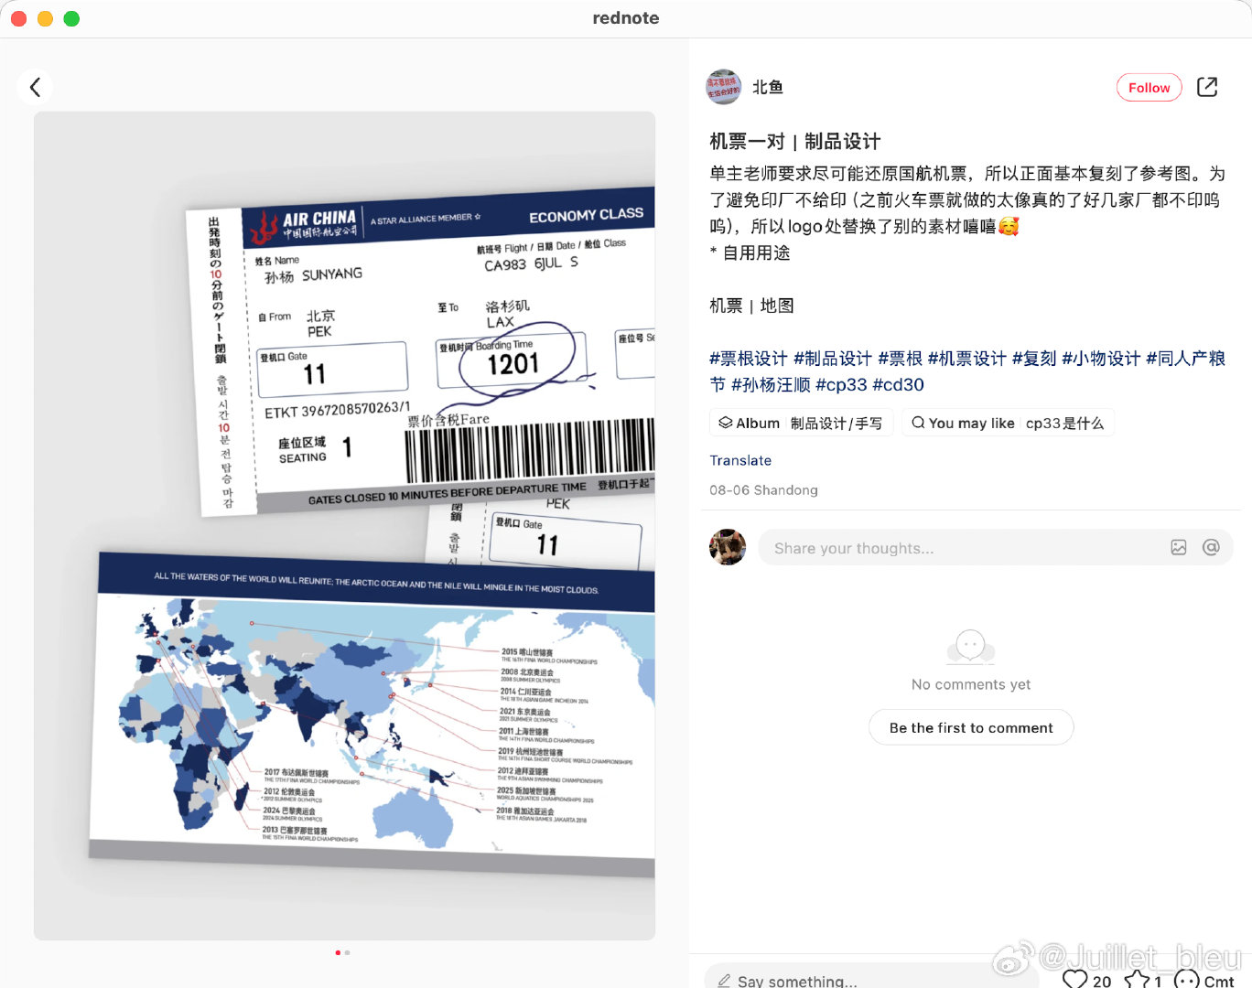Click 'Be the first to comment'
Screen dimensions: 1252x988
click(x=971, y=727)
